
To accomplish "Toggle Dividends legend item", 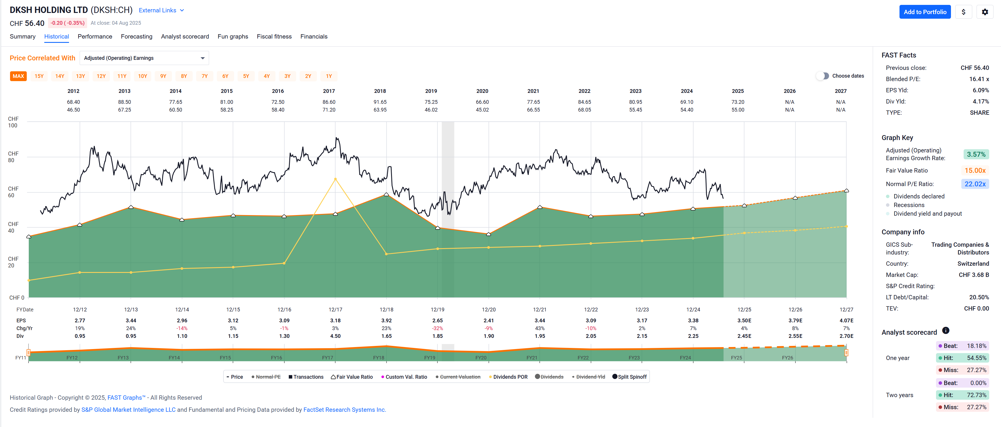I will coord(549,377).
